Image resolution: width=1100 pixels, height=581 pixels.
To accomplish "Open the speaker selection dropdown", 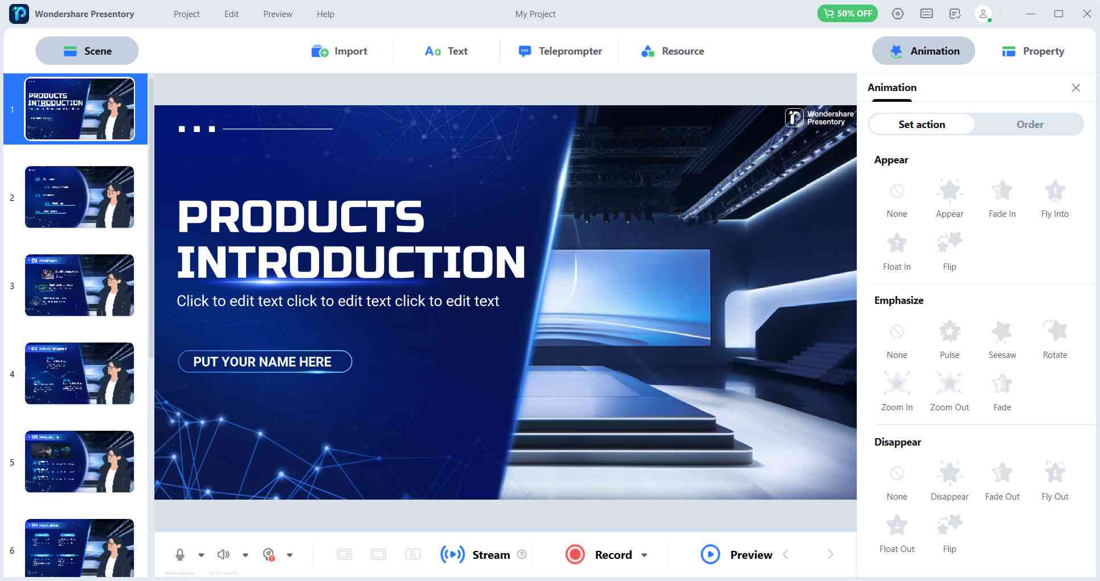I will (x=246, y=555).
